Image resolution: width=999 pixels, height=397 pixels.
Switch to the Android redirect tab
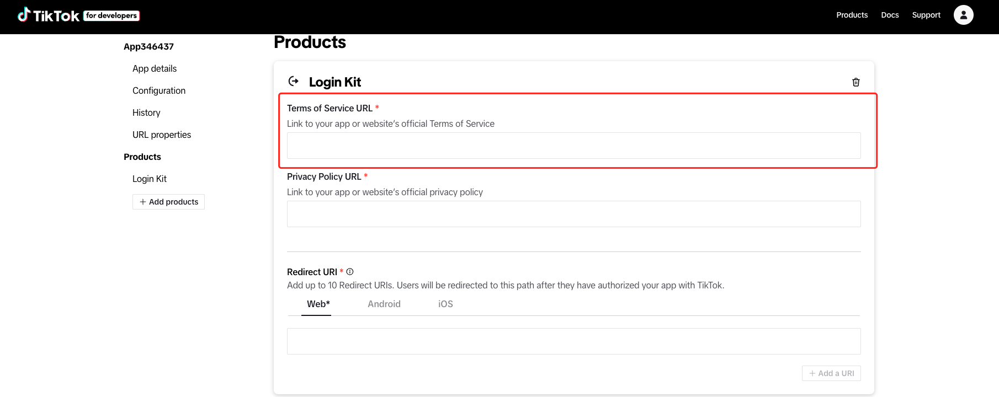(x=384, y=304)
